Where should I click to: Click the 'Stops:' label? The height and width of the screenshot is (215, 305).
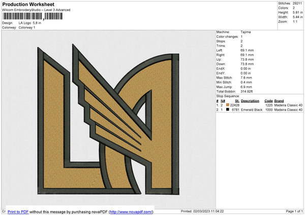(221, 41)
